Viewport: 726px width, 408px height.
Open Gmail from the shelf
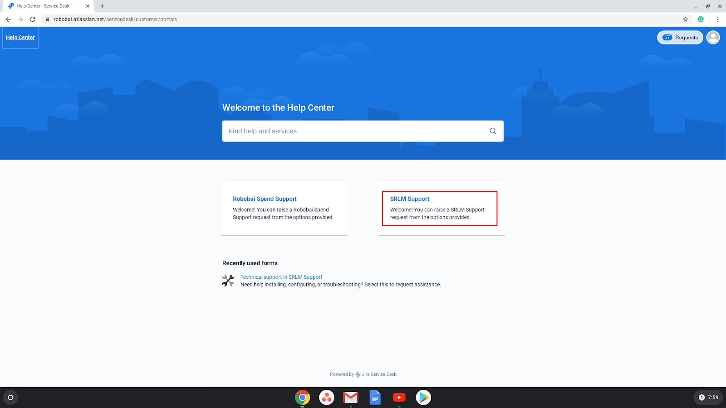click(351, 398)
